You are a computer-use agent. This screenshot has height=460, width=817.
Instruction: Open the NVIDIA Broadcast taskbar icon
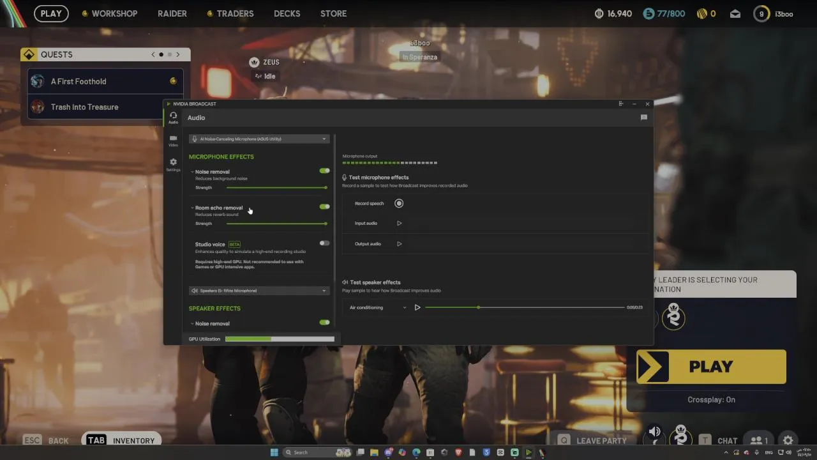529,452
